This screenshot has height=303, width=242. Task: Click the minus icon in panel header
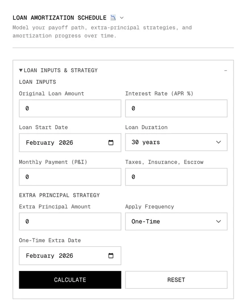tap(225, 70)
